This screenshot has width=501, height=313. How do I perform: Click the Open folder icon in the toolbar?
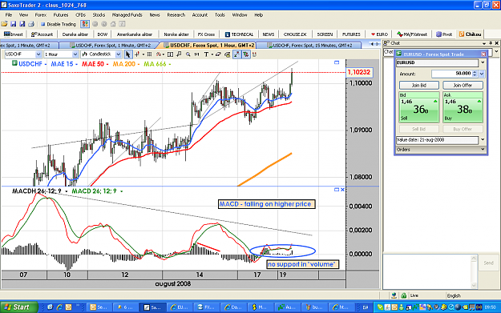(x=4, y=24)
